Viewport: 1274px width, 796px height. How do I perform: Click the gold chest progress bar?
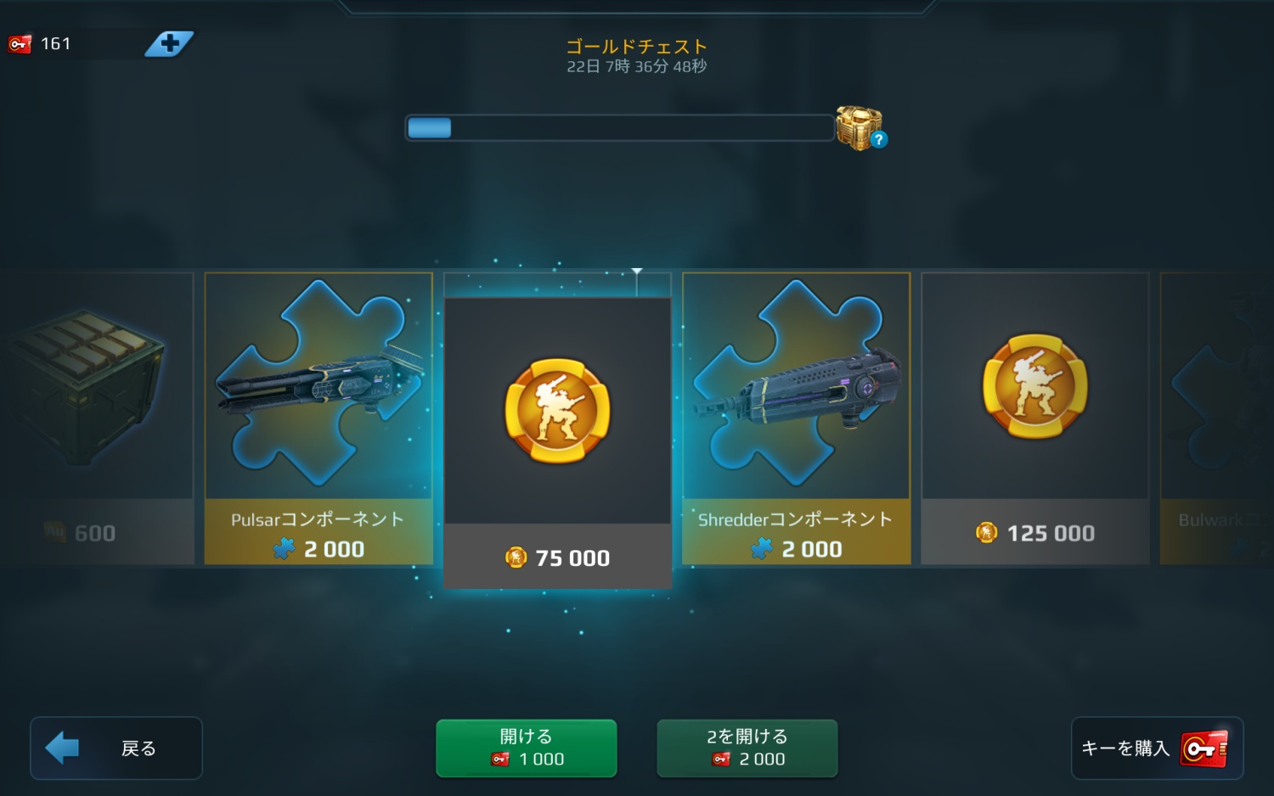click(619, 128)
